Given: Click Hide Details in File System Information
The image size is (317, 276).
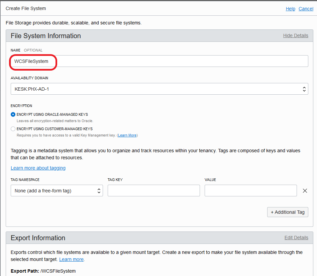Looking at the screenshot, I should click(296, 35).
